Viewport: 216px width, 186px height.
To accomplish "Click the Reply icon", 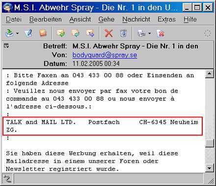I will coord(61,33).
